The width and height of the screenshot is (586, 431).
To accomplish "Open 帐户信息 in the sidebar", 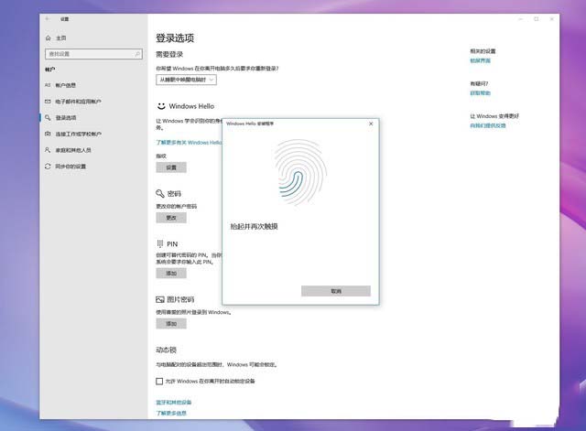I will [65, 85].
